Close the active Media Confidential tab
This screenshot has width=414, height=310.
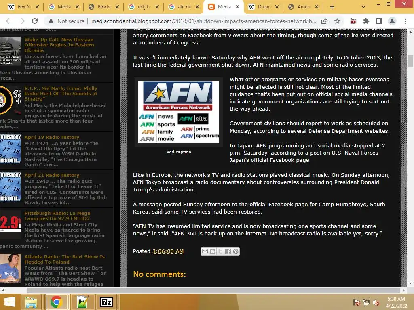point(237,7)
